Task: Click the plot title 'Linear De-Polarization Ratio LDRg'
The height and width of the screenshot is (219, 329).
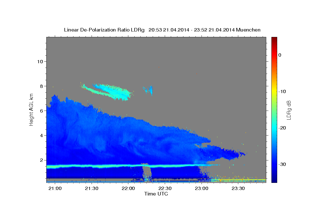Action: coord(104,30)
